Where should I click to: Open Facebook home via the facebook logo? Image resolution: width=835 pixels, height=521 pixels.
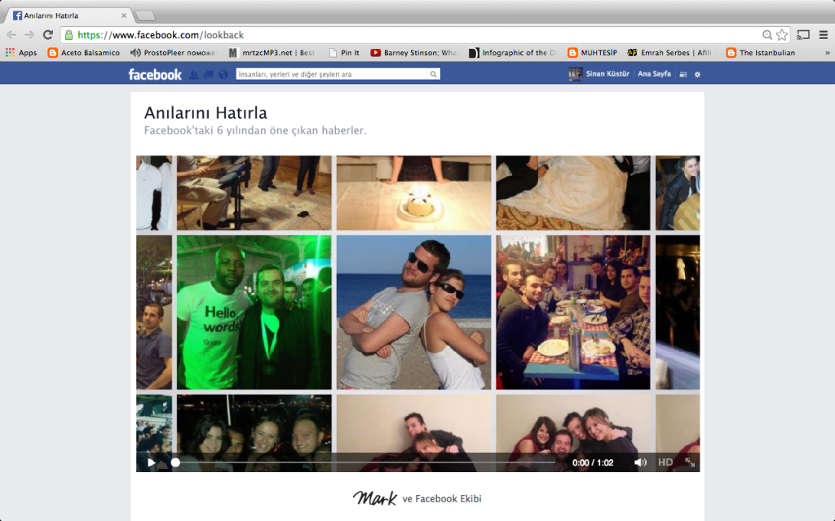[x=155, y=73]
